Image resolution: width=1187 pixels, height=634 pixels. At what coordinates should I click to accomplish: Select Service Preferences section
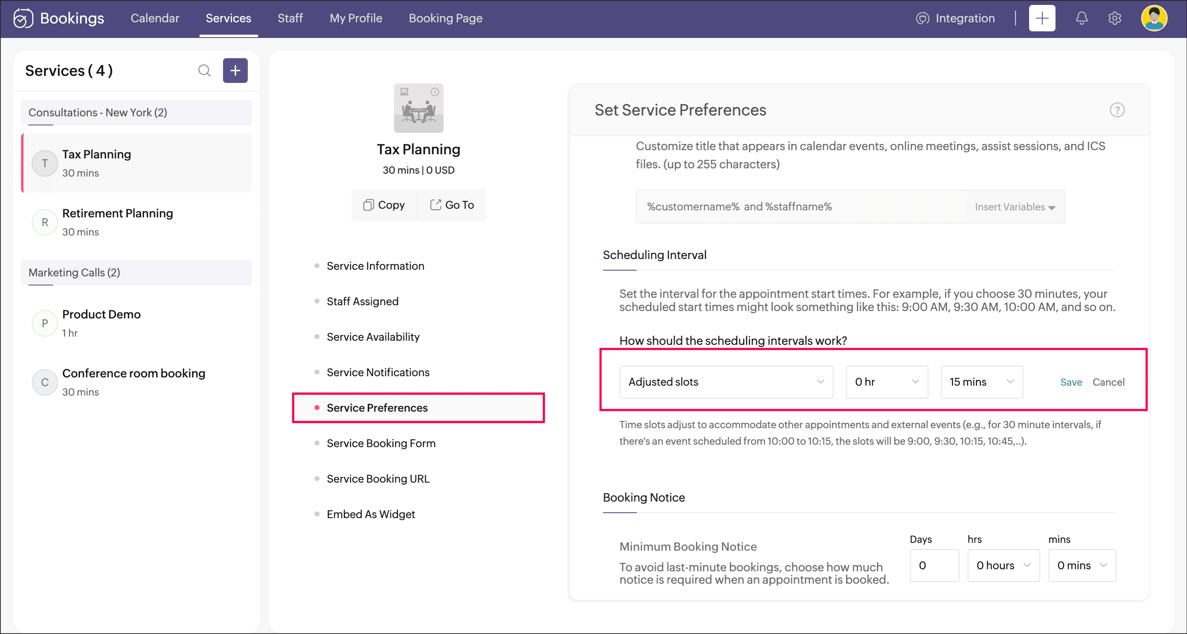(418, 408)
